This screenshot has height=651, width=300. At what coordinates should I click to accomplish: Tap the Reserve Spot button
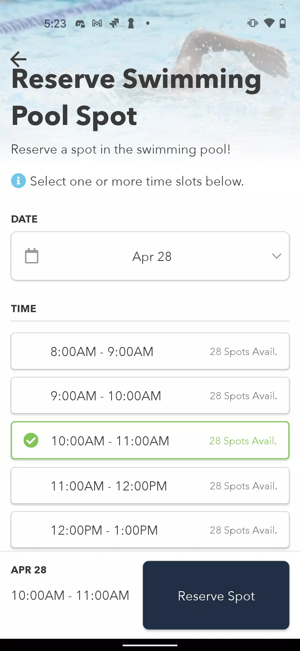click(216, 595)
